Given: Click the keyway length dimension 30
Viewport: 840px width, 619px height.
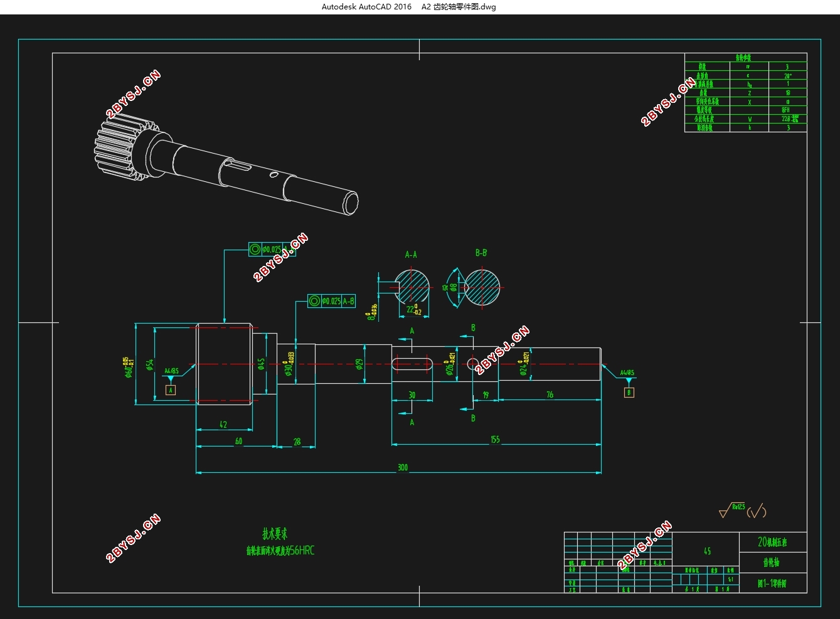Looking at the screenshot, I should click(412, 394).
